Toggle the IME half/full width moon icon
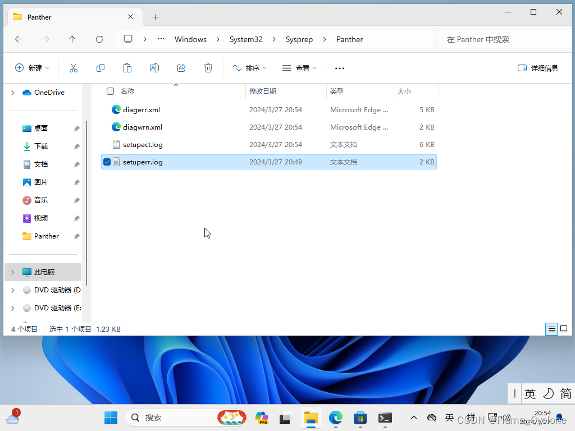 coord(548,393)
